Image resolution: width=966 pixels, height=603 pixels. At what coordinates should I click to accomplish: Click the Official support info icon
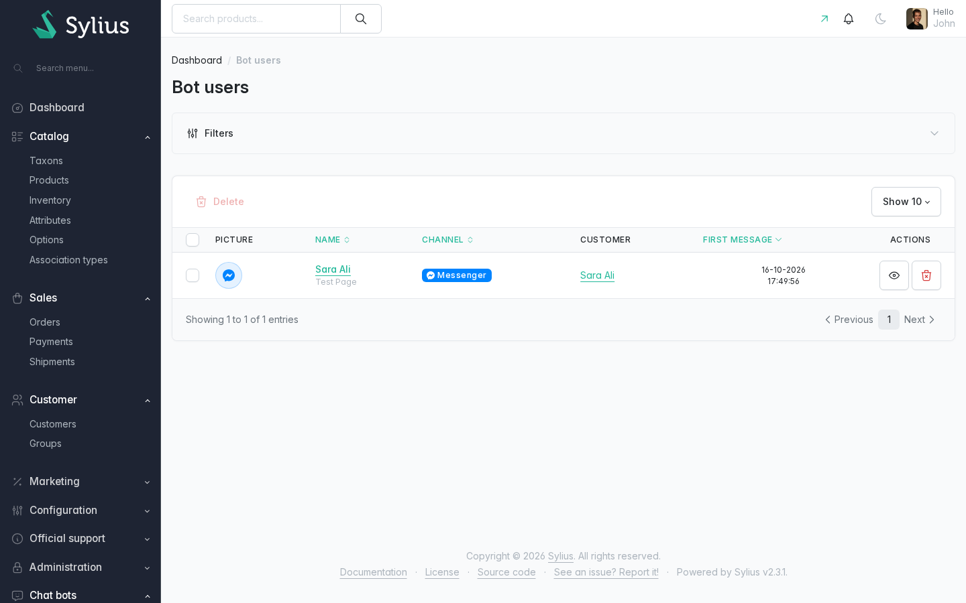point(17,539)
